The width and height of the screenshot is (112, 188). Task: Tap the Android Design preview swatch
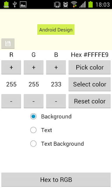point(56,29)
